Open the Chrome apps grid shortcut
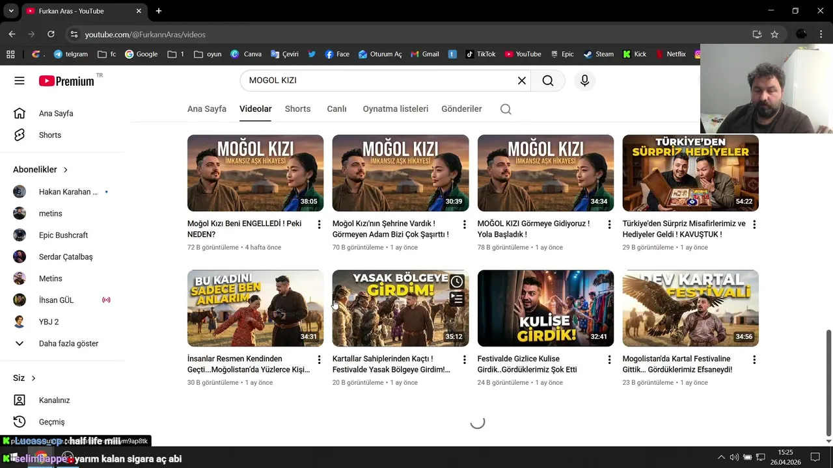Viewport: 833px width, 468px height. tap(10, 54)
